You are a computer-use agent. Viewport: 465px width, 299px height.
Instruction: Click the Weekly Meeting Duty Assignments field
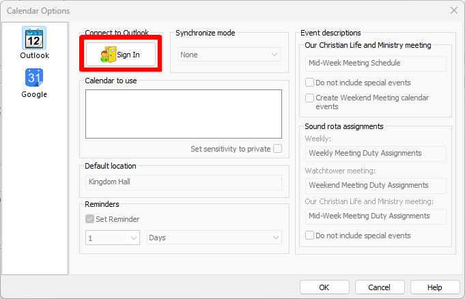coord(376,154)
